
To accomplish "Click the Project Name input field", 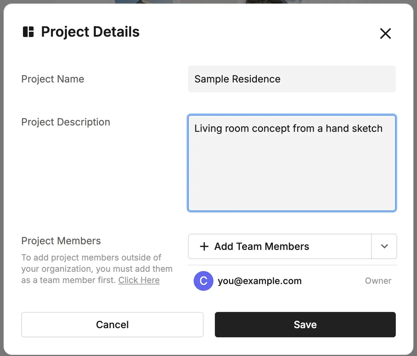I will tap(292, 79).
